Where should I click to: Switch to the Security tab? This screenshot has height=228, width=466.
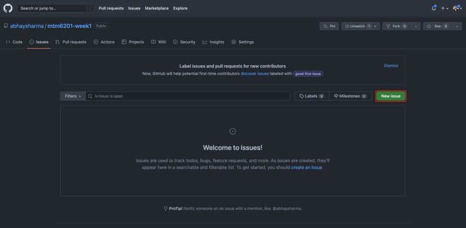(x=184, y=42)
